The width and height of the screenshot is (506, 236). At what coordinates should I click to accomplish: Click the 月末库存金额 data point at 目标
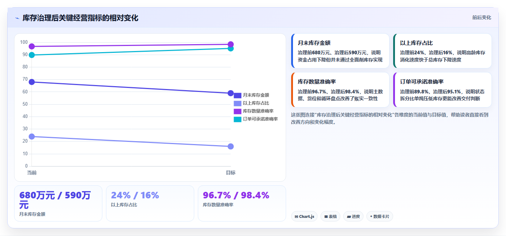[231, 93]
